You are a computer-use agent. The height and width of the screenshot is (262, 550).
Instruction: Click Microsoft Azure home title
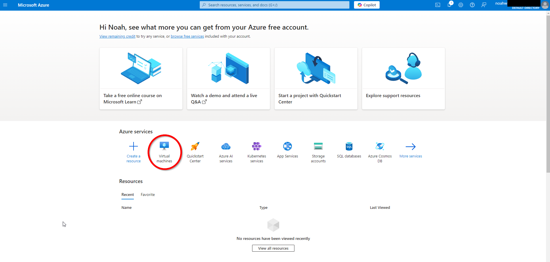(x=33, y=5)
